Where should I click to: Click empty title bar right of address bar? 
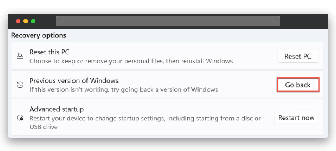pos(304,21)
